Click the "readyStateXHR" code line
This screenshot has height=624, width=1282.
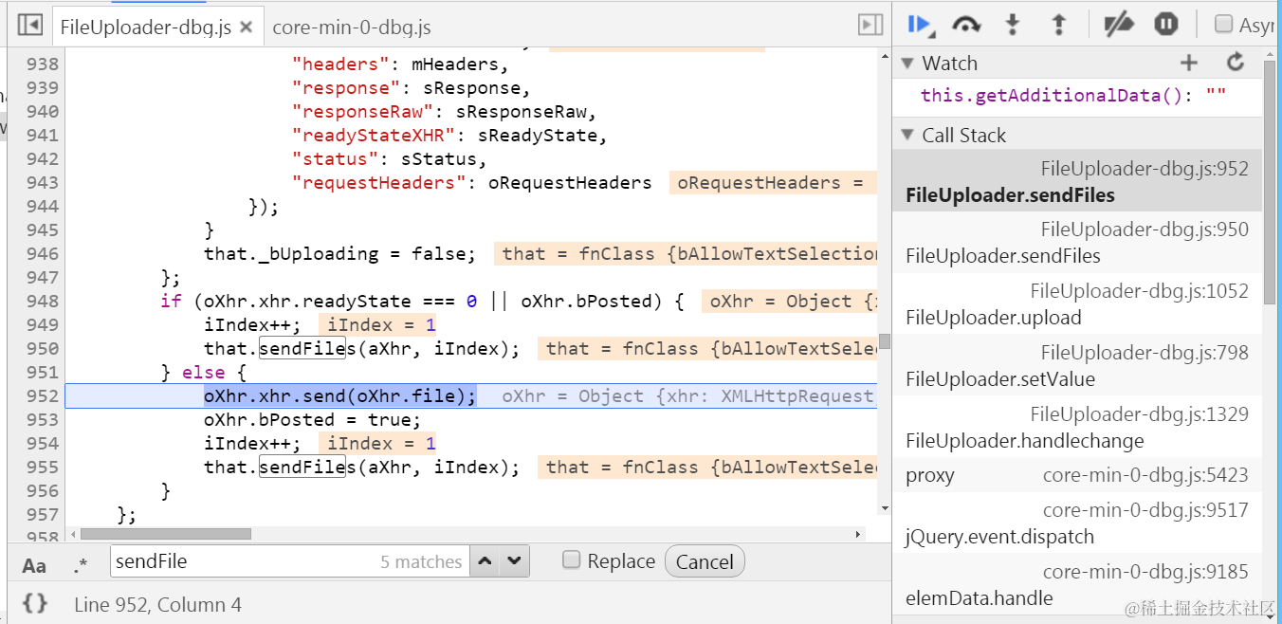[449, 135]
